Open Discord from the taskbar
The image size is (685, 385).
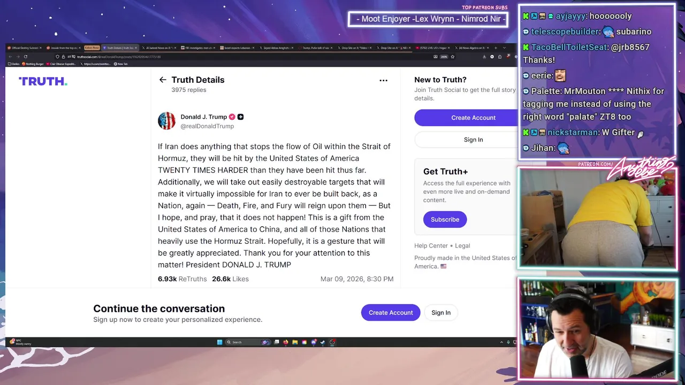pyautogui.click(x=314, y=342)
